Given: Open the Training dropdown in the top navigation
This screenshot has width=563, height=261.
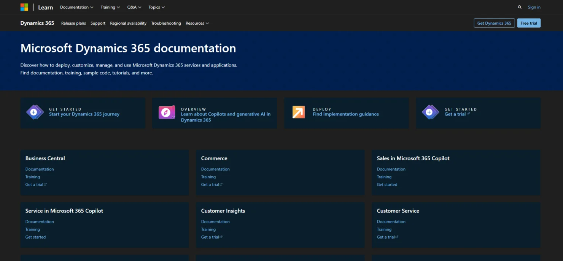Looking at the screenshot, I should (x=110, y=7).
